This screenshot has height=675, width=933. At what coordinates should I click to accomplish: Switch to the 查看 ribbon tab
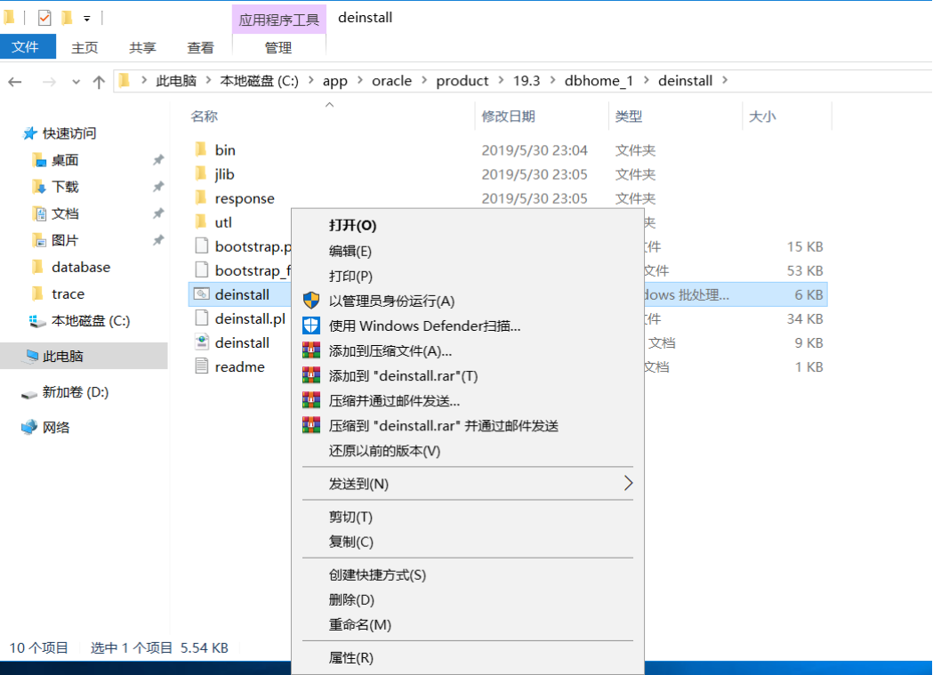click(200, 47)
